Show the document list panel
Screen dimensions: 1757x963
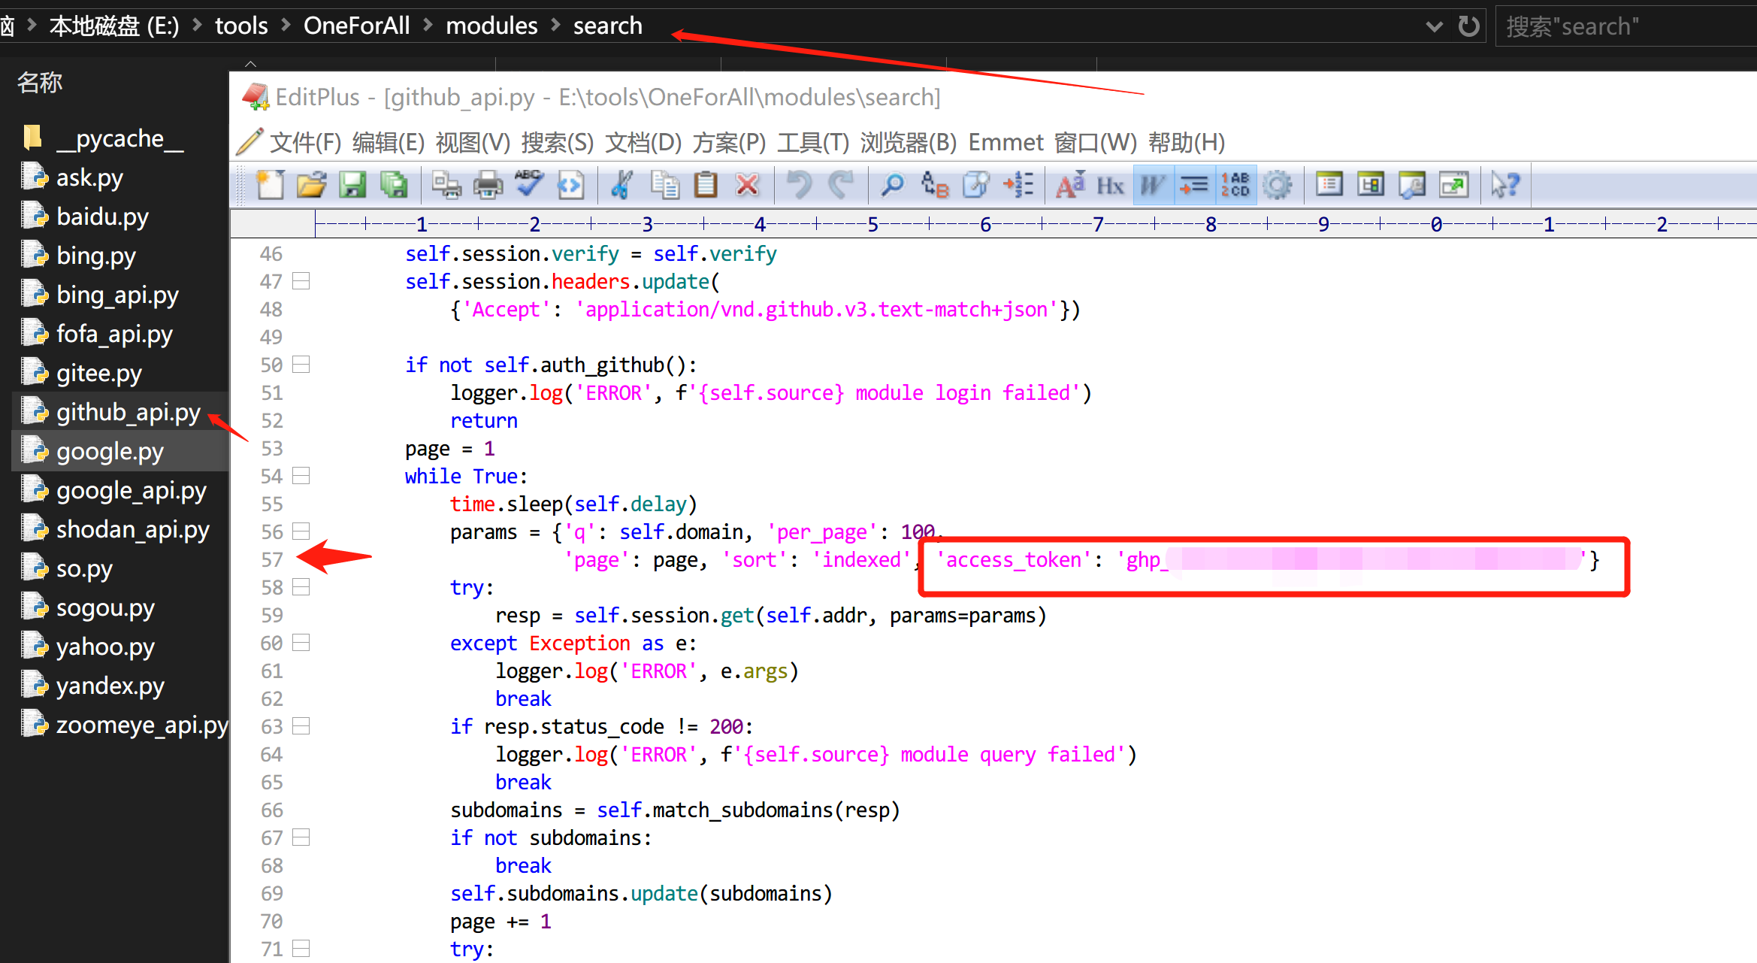[1329, 184]
